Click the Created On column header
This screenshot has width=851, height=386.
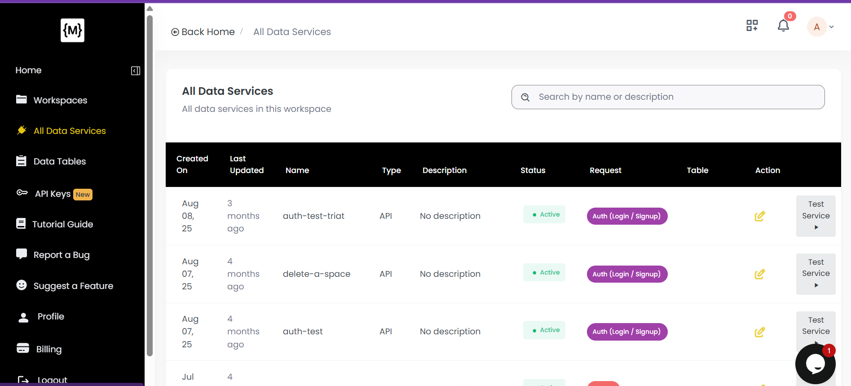click(192, 164)
